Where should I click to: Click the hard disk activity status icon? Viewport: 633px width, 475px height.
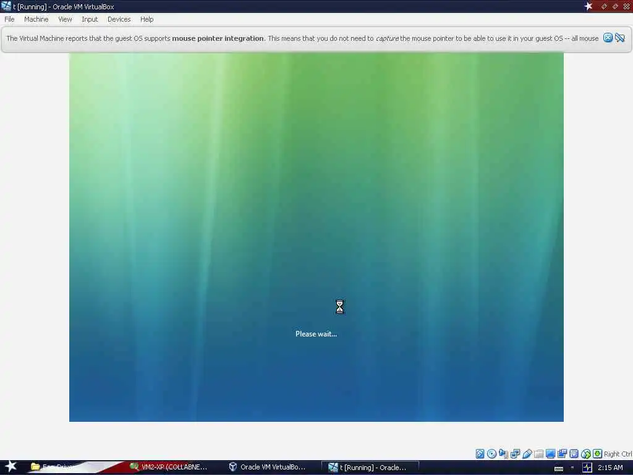(x=480, y=453)
